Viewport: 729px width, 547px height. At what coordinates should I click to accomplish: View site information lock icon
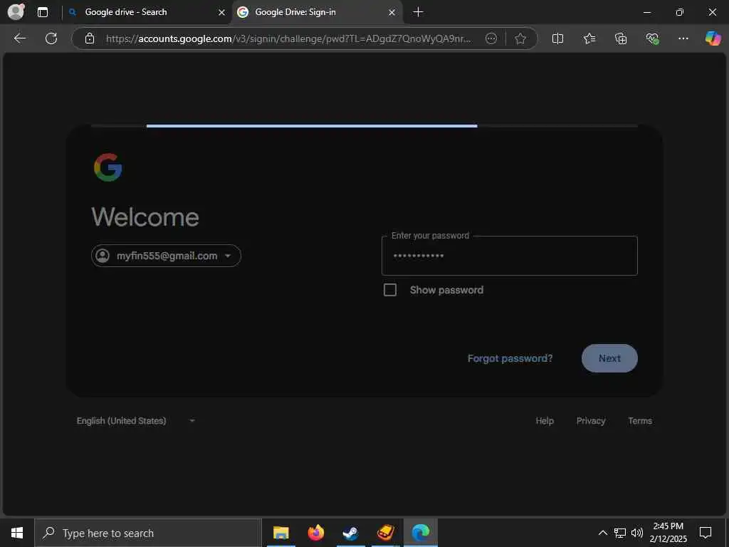coord(90,38)
